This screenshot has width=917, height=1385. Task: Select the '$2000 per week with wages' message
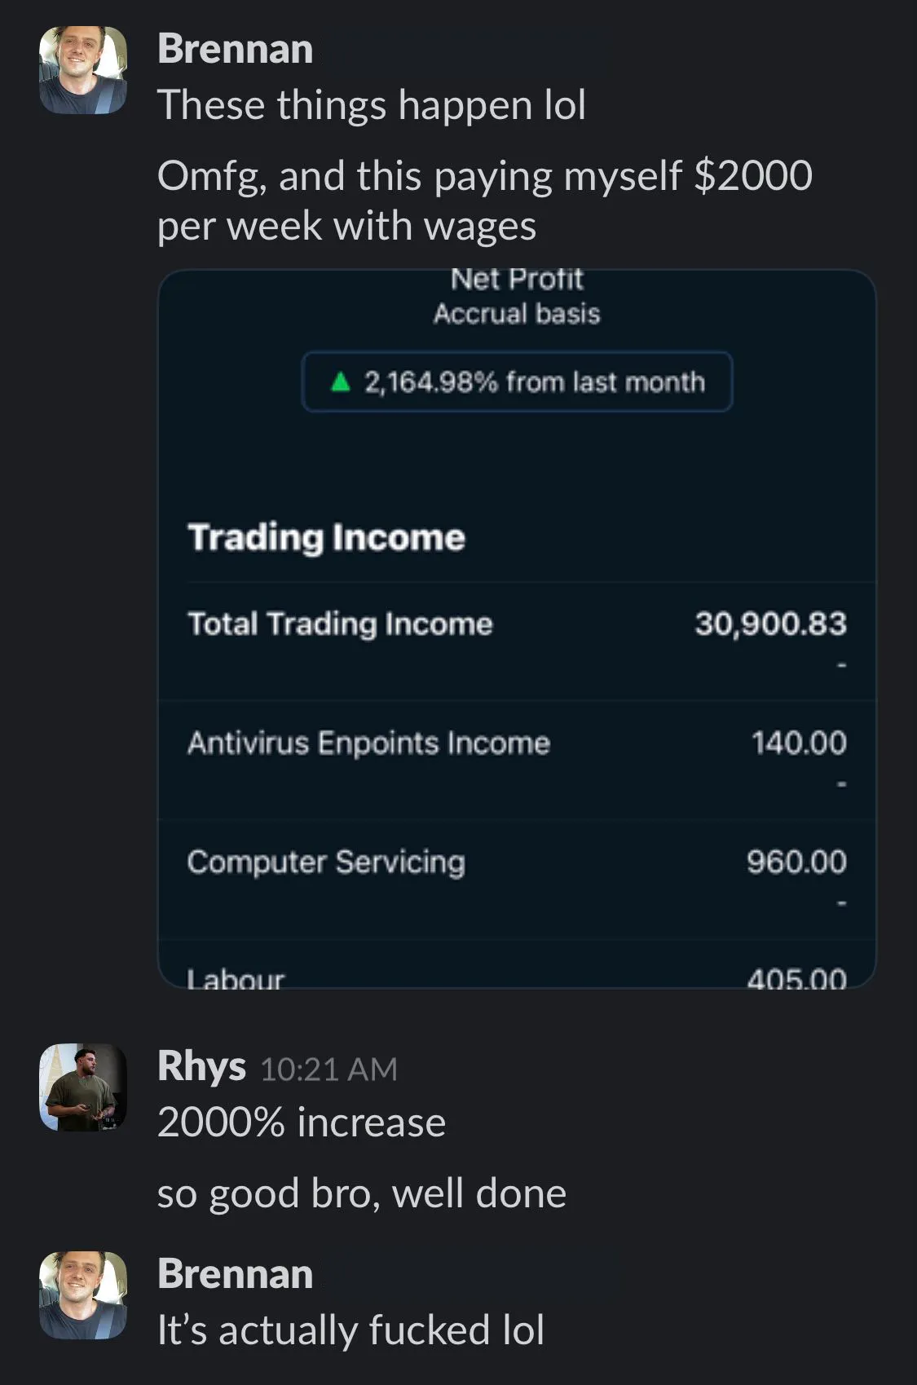point(485,201)
